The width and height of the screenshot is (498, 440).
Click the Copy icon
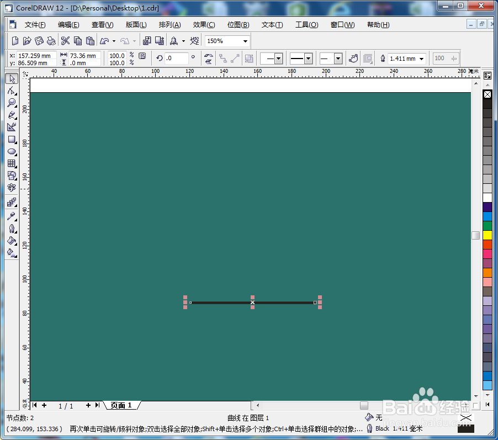click(x=78, y=41)
